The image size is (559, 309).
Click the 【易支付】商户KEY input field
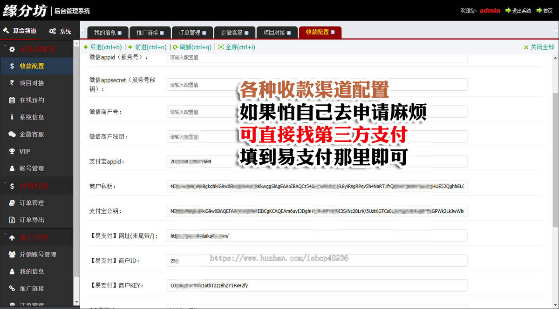click(x=317, y=285)
